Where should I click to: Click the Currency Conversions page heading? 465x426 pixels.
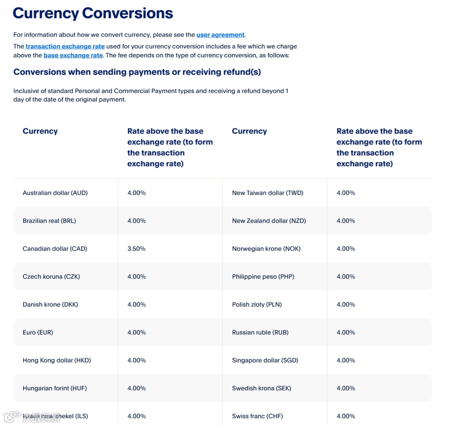coord(93,13)
